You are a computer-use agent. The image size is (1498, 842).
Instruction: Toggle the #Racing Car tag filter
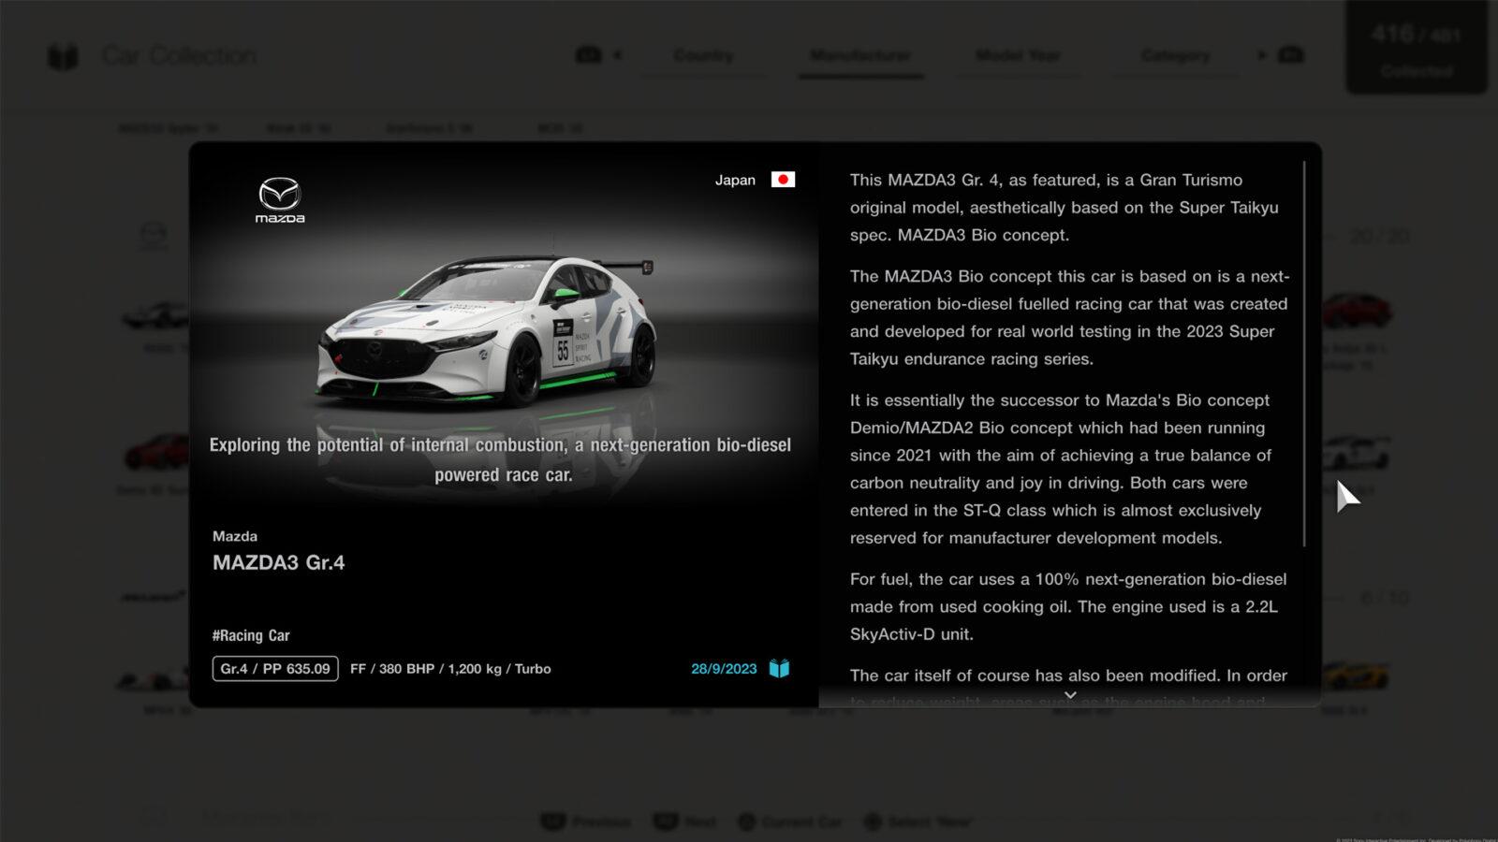251,635
